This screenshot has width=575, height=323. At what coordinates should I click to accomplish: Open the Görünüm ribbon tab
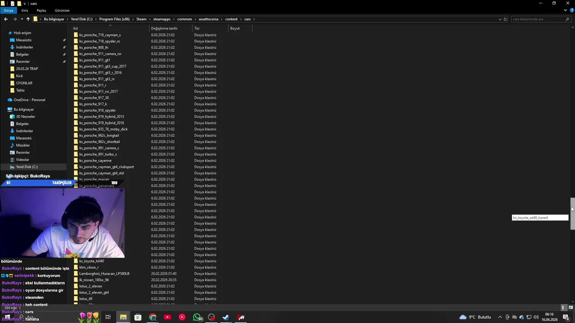pos(62,10)
